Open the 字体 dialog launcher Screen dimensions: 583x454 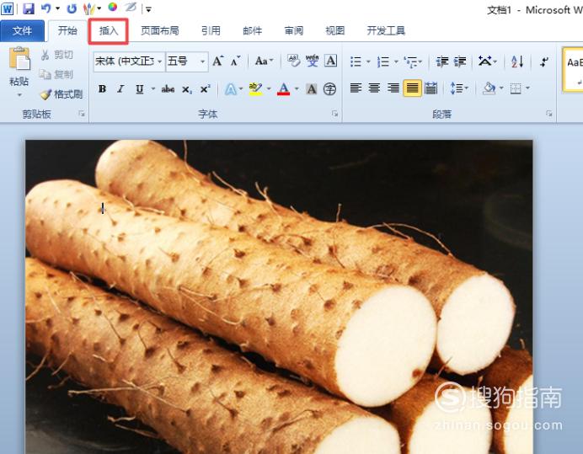click(x=334, y=114)
